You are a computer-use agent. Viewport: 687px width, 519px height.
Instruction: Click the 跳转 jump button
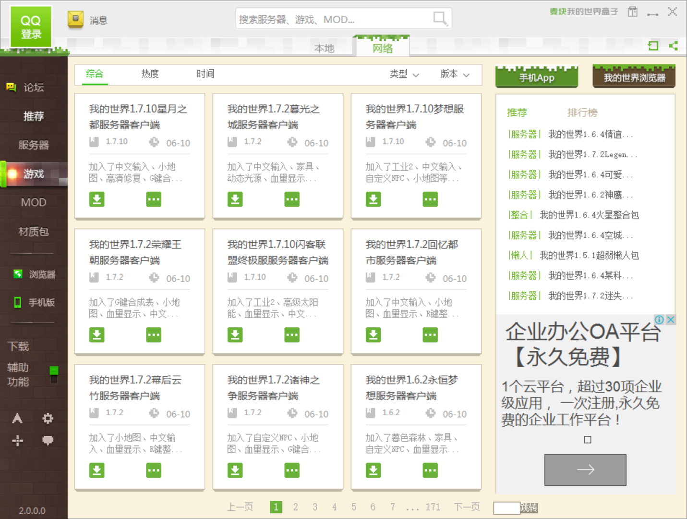point(529,508)
